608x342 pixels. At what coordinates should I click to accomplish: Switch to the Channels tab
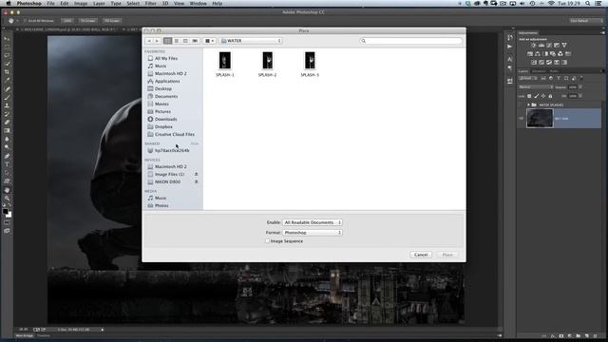(539, 71)
